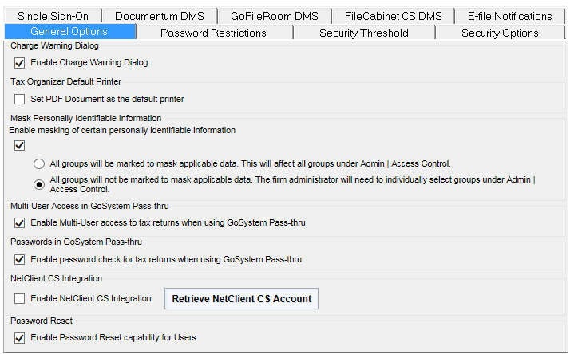Click 'Multi-User Access in GoSystem Pass-thru' heading
This screenshot has width=570, height=354.
pos(89,206)
